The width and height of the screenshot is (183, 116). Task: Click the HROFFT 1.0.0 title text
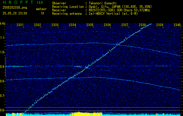pyautogui.click(x=23, y=2)
